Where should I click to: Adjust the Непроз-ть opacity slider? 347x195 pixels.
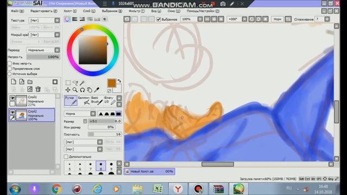43,57
